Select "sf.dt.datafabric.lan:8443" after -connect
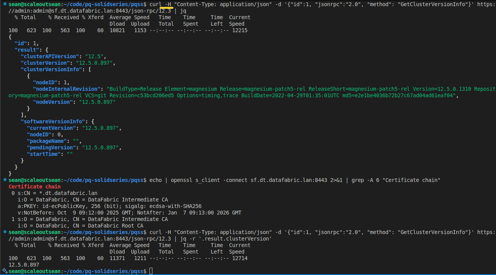The height and width of the screenshot is (275, 496). pos(289,180)
